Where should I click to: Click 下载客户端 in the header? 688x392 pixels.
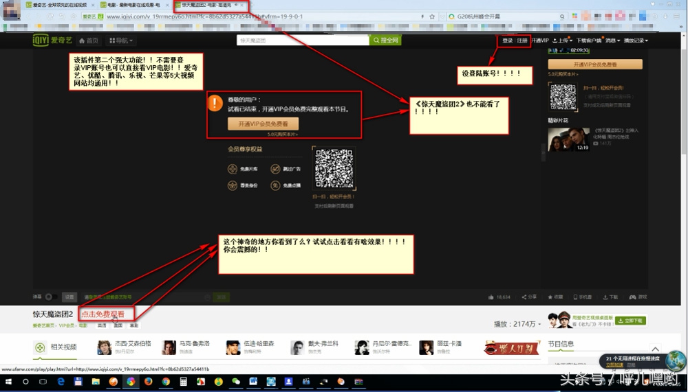coord(589,41)
